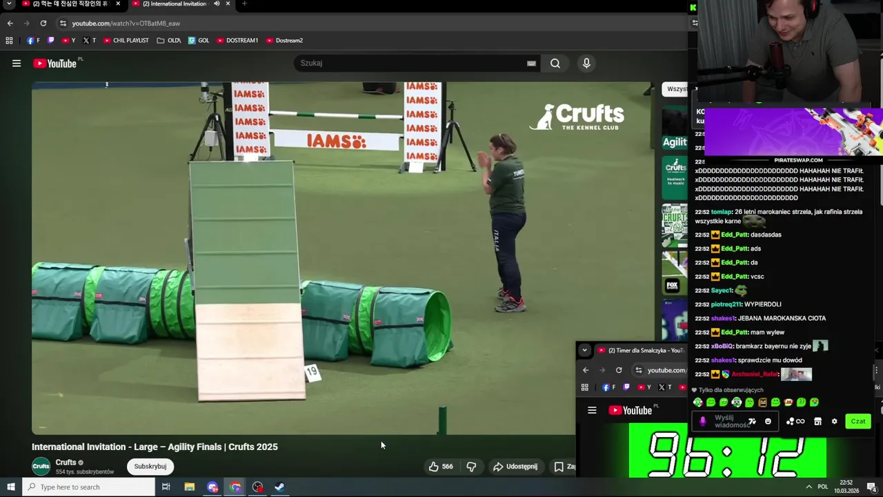Click the Udostępnij share button
The image size is (883, 497).
pos(515,467)
